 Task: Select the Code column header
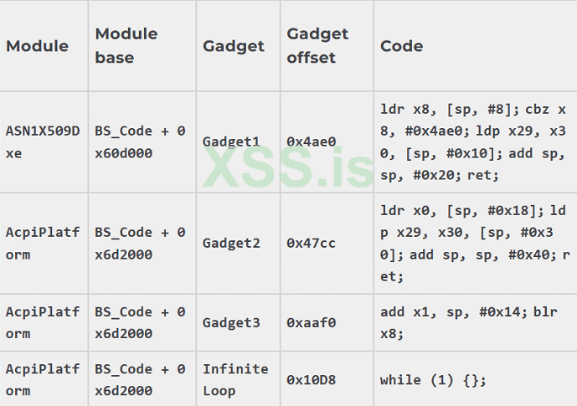[402, 46]
